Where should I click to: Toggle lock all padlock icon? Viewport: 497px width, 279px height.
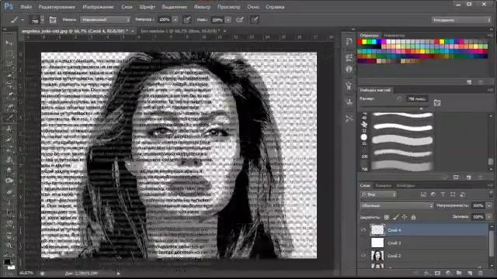(x=413, y=217)
